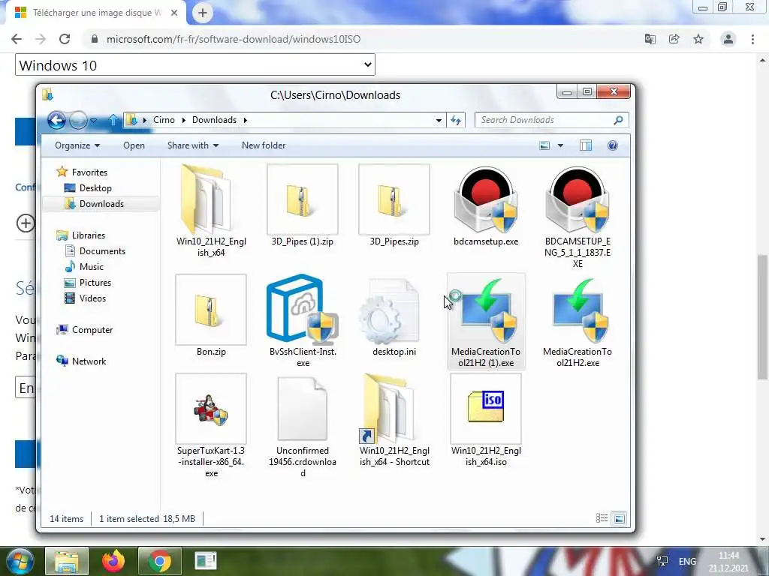769x576 pixels.
Task: Refresh the Downloads folder view
Action: (456, 120)
